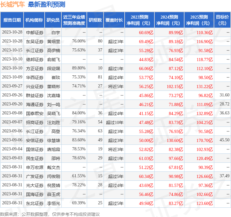The image size is (231, 217).
Task: Select target price 45.50
Action: (224, 140)
